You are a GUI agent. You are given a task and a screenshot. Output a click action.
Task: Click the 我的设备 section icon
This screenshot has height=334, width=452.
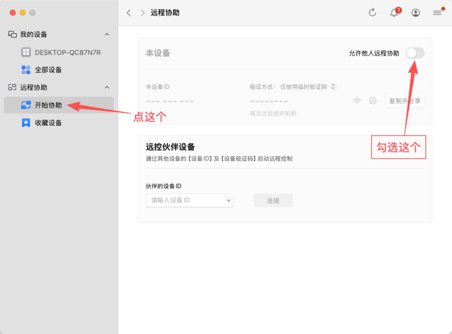pos(12,34)
